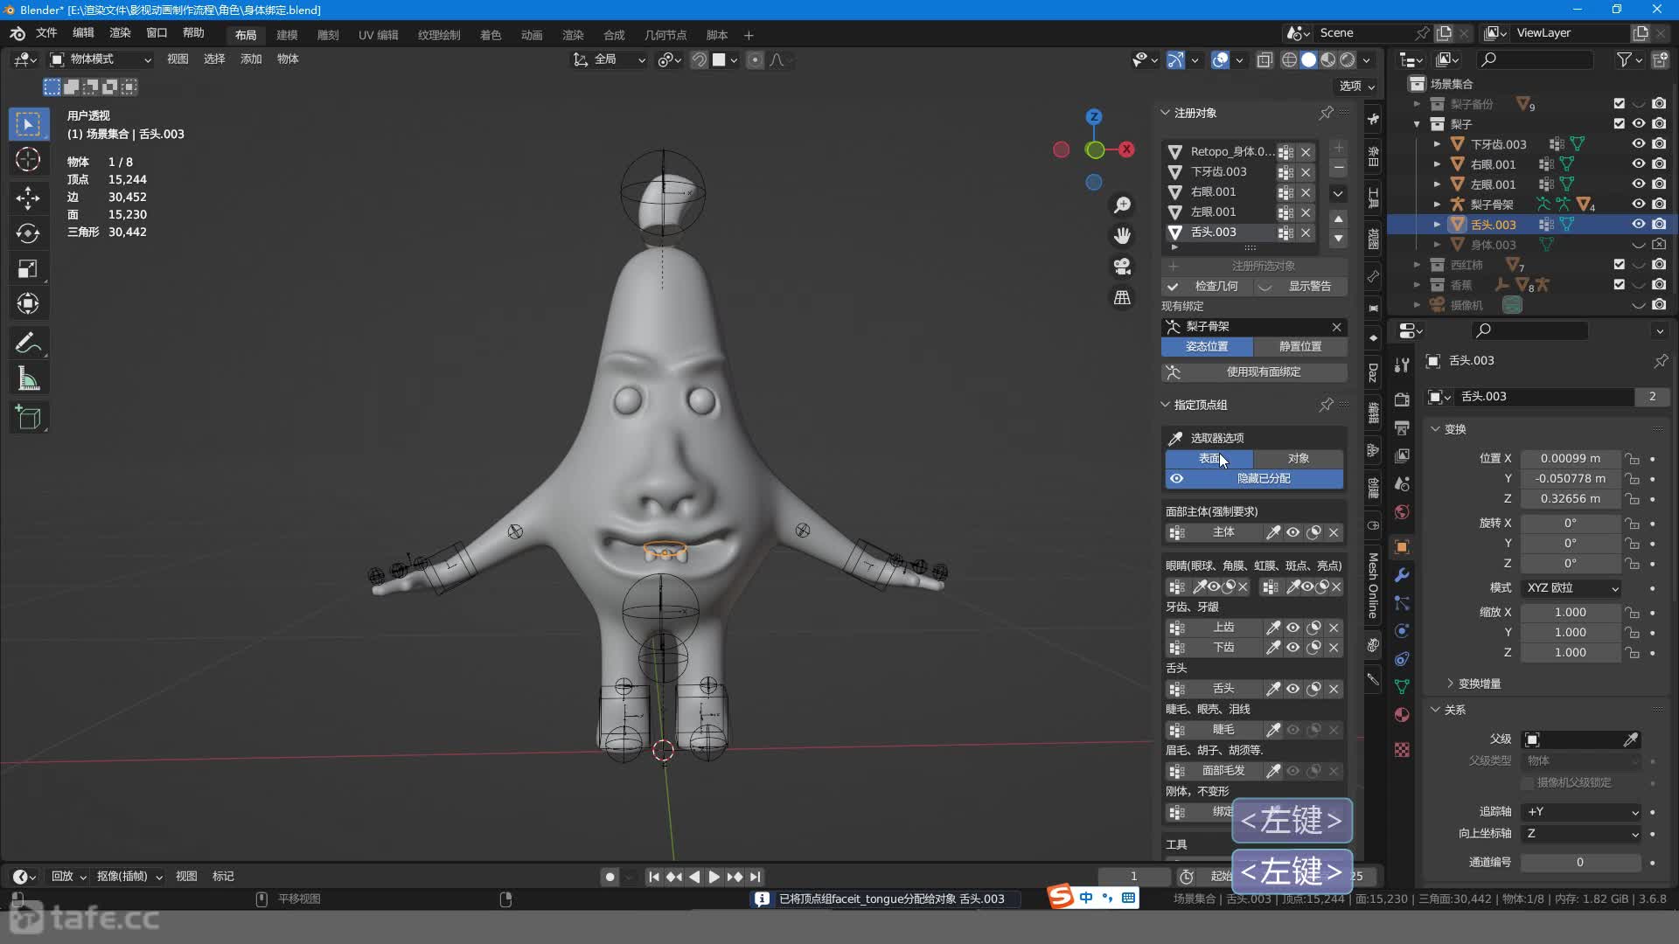Open 添加 menu in viewport header

pyautogui.click(x=251, y=59)
